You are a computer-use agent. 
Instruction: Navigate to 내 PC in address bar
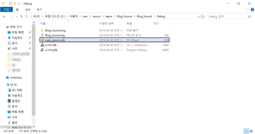click(x=37, y=16)
